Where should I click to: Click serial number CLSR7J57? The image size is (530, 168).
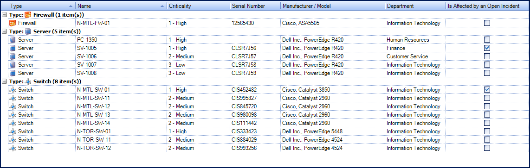[x=244, y=56]
